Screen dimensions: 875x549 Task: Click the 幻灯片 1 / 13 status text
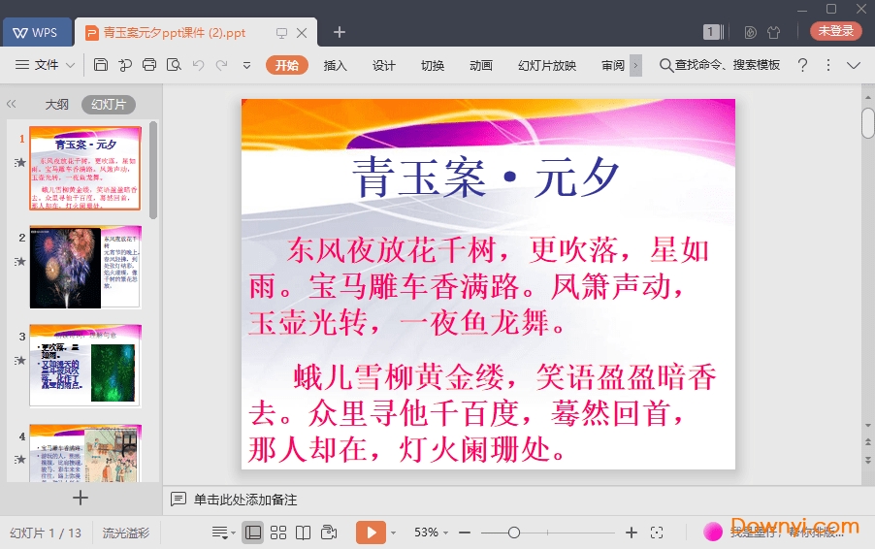[46, 533]
